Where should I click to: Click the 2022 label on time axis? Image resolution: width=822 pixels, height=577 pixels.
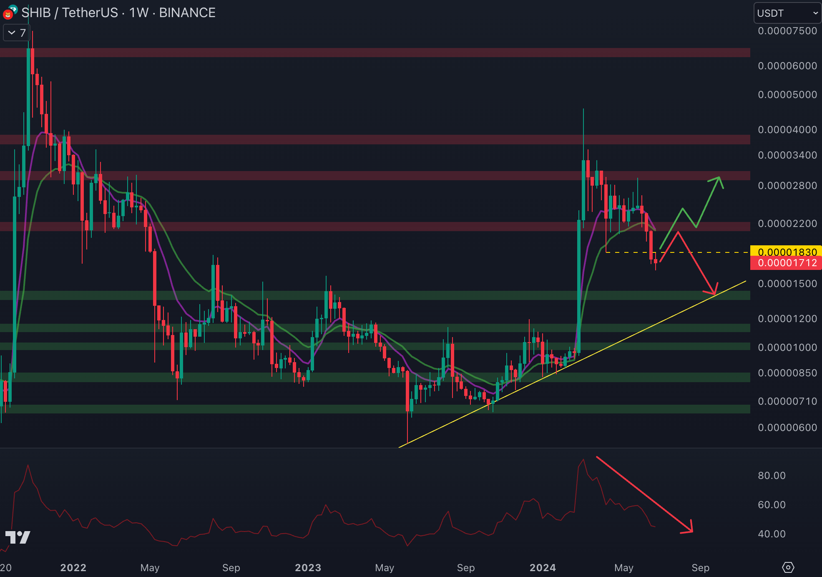click(x=73, y=568)
